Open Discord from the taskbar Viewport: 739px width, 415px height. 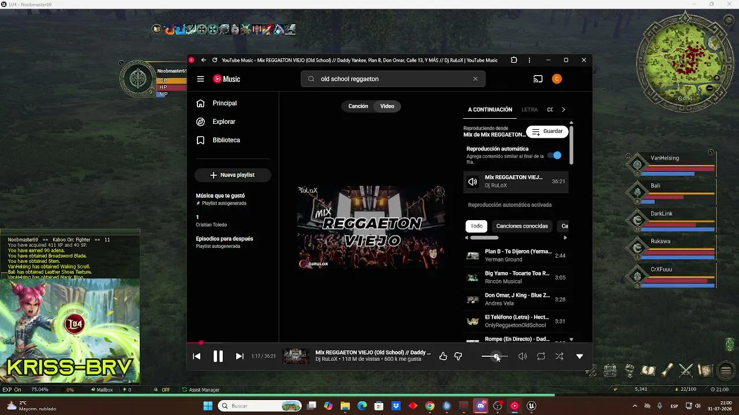(480, 406)
